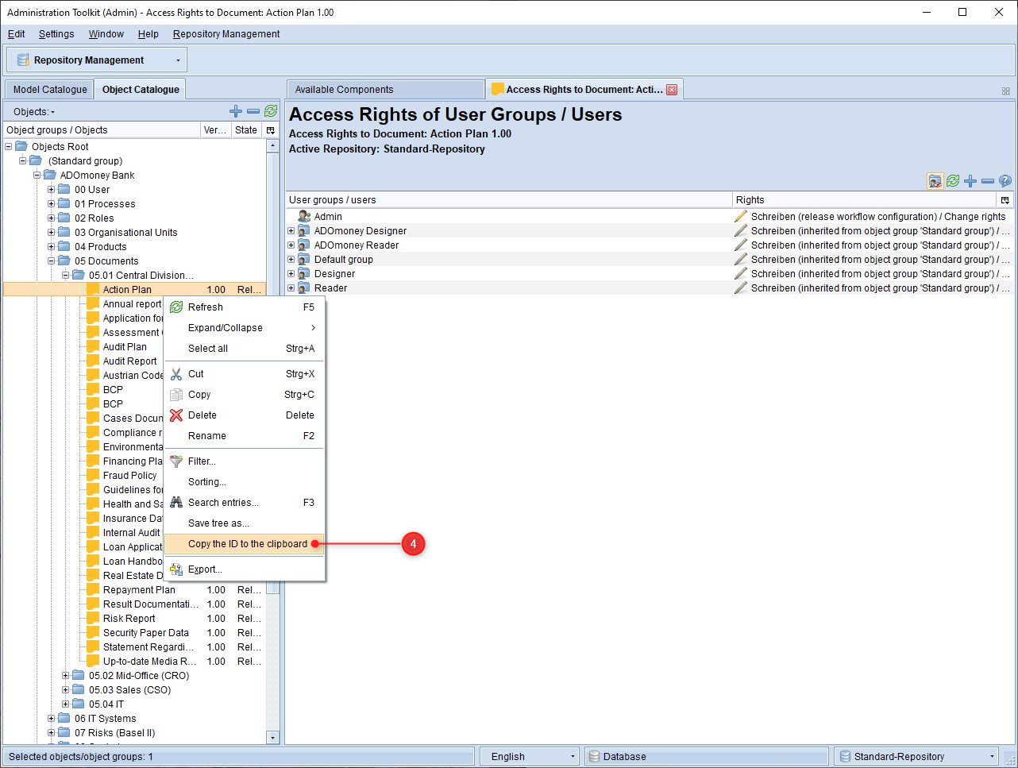Click the blue plus icon in Access Rights toolbar
1018x768 pixels.
pyautogui.click(x=970, y=181)
